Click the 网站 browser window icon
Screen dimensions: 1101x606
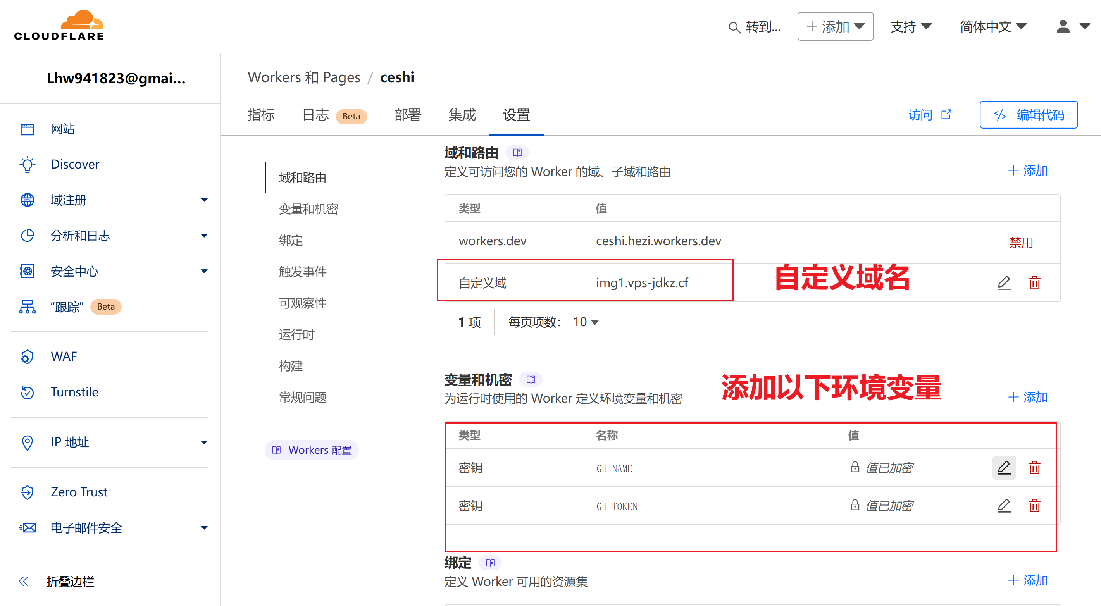(28, 129)
